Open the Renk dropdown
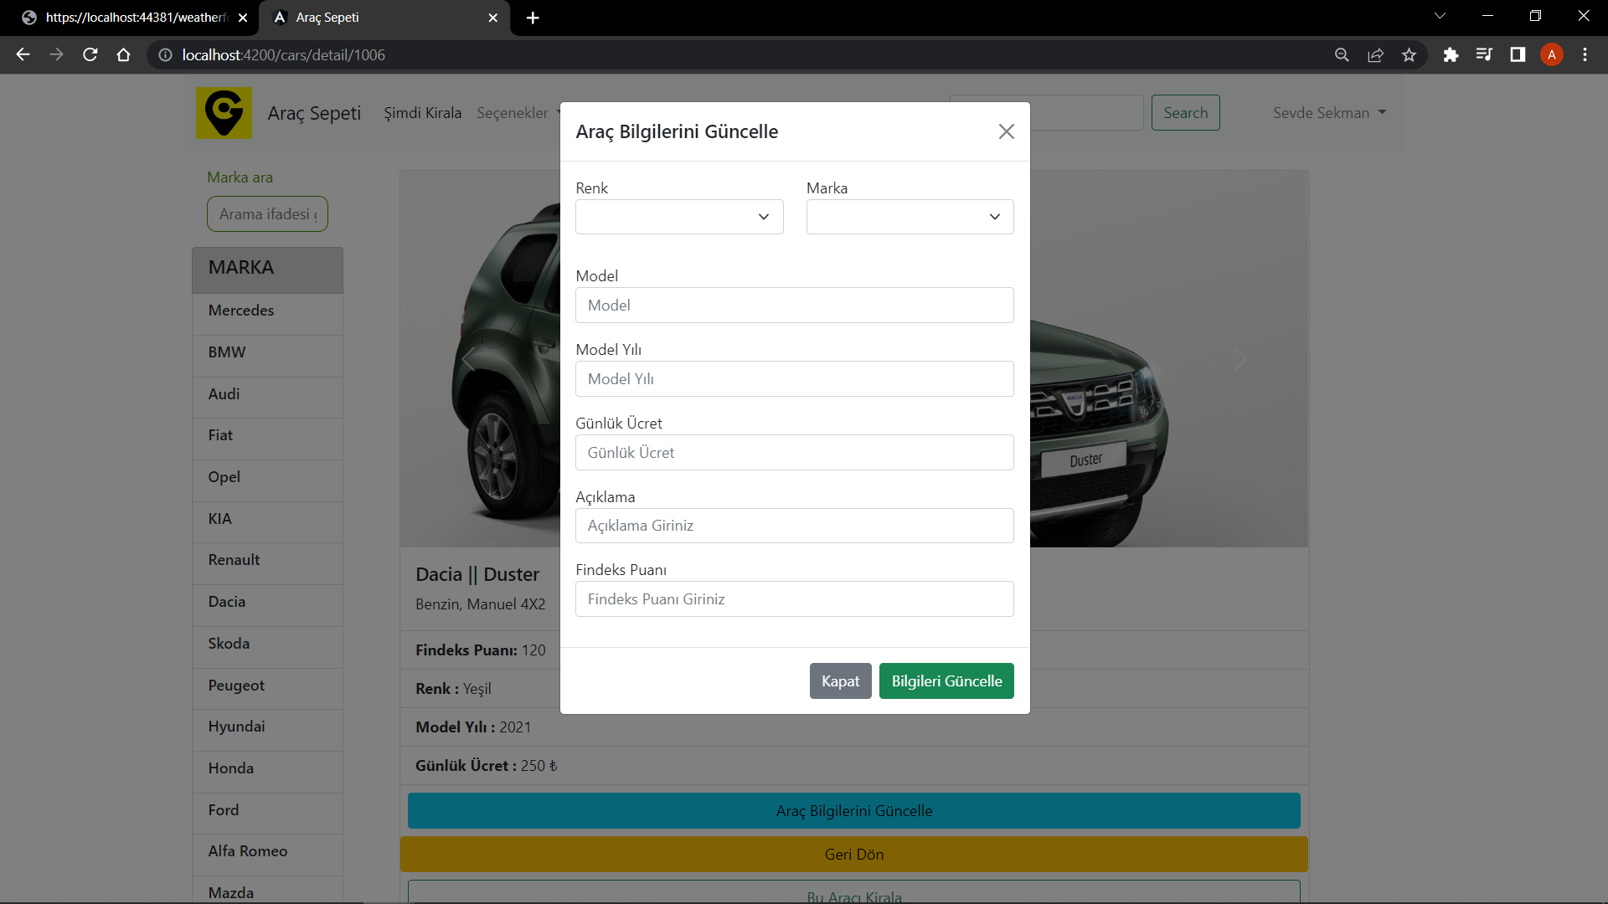The height and width of the screenshot is (904, 1608). click(679, 217)
